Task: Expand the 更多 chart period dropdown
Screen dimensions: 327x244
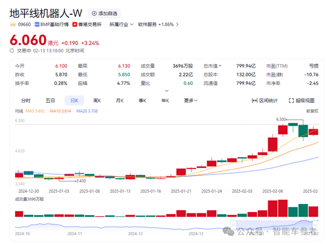Action: click(190, 100)
